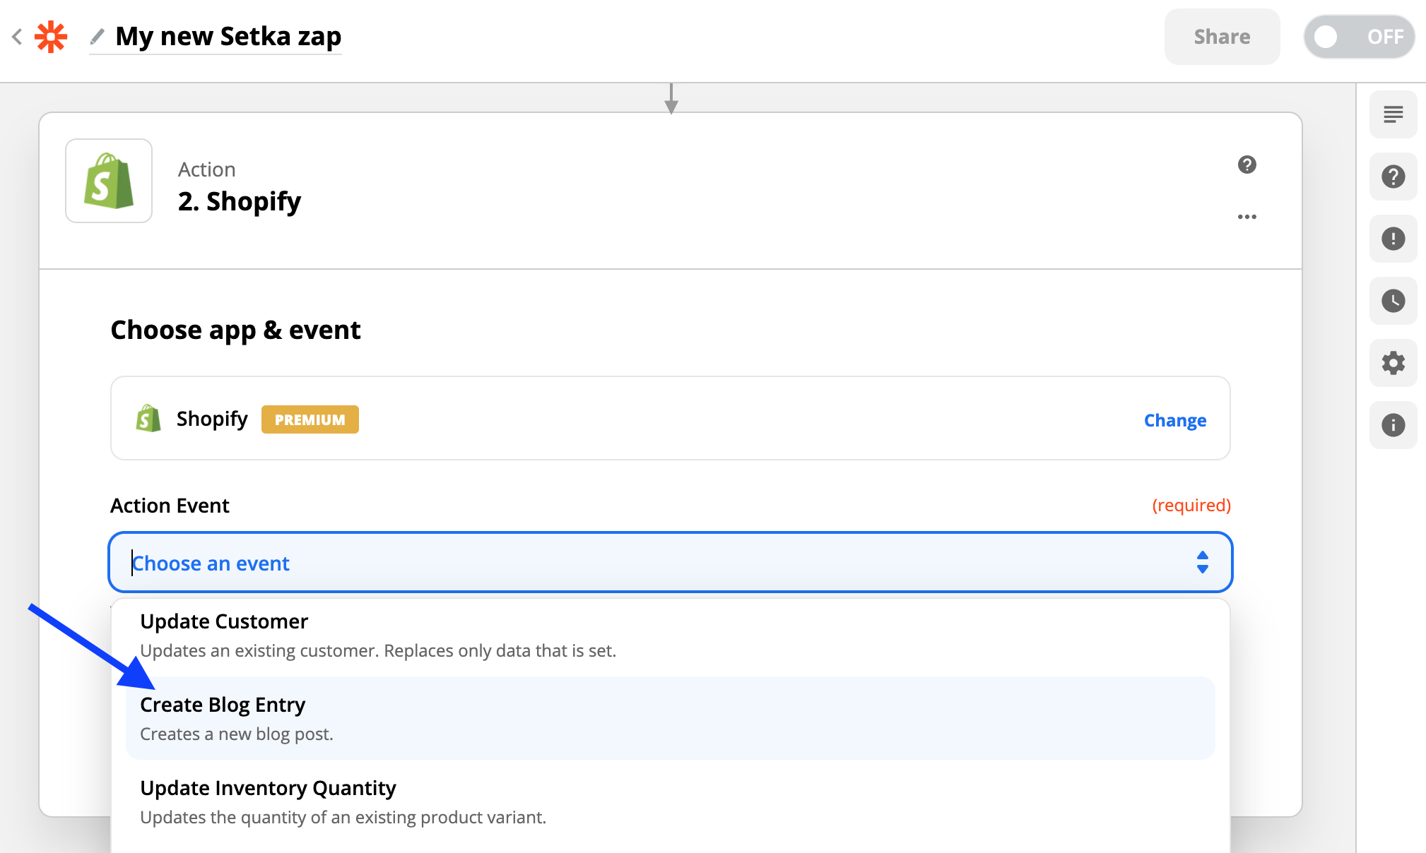
Task: Type in the Choose an event field
Action: click(636, 563)
